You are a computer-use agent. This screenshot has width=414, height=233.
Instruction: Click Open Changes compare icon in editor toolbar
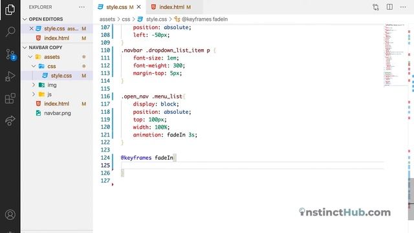376,7
